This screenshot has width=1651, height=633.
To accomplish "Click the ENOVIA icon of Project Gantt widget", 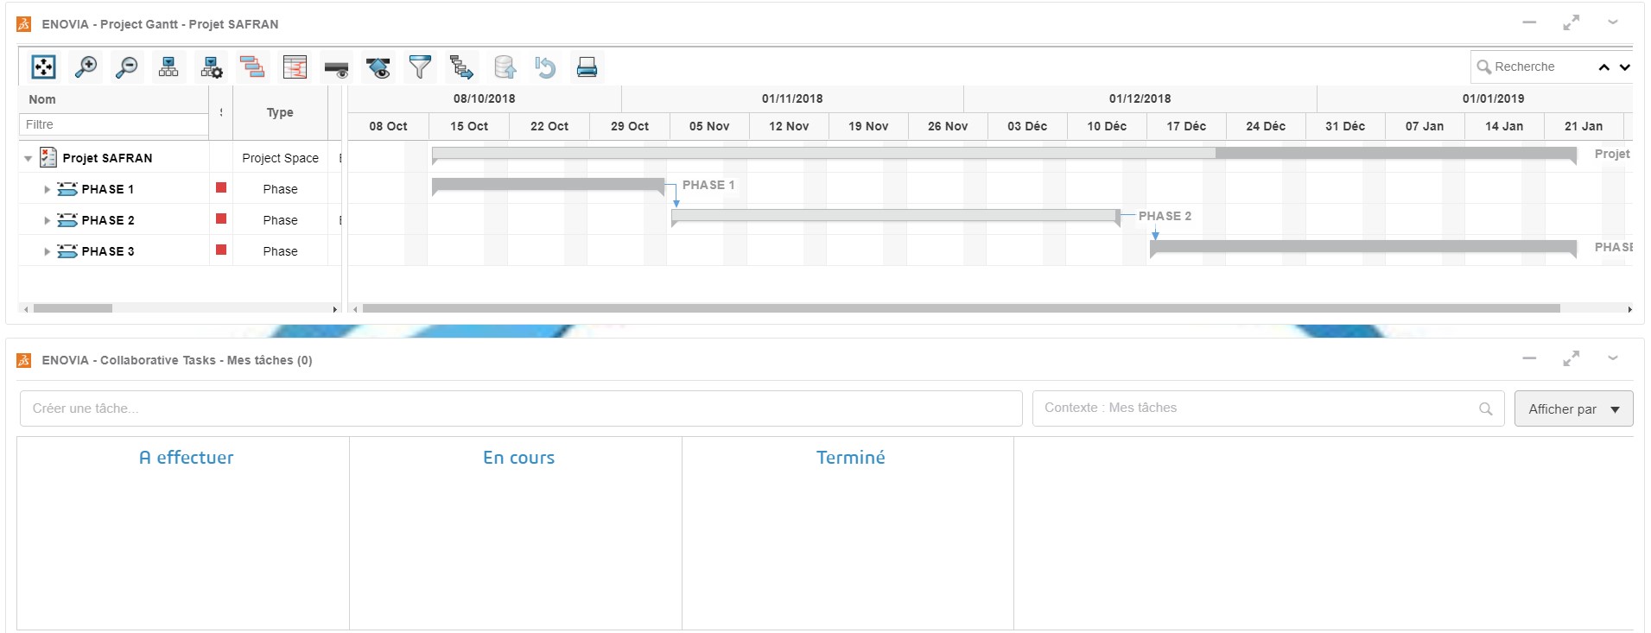I will click(24, 24).
